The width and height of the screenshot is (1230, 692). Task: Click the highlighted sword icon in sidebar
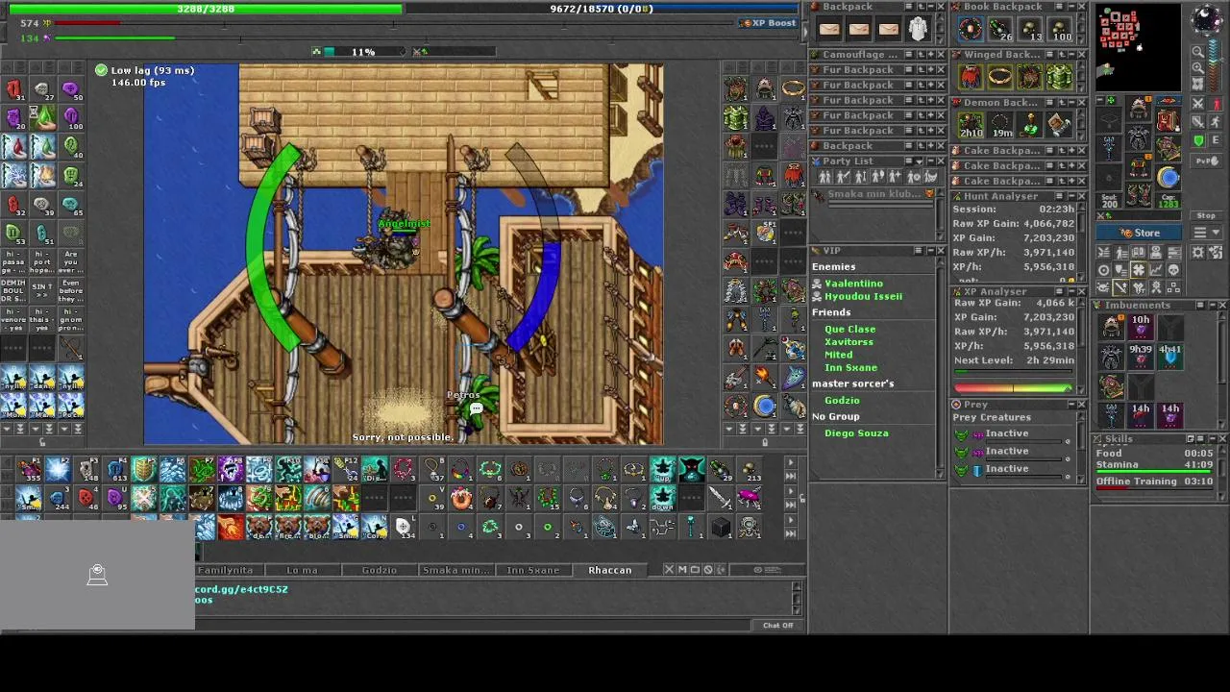1121,286
